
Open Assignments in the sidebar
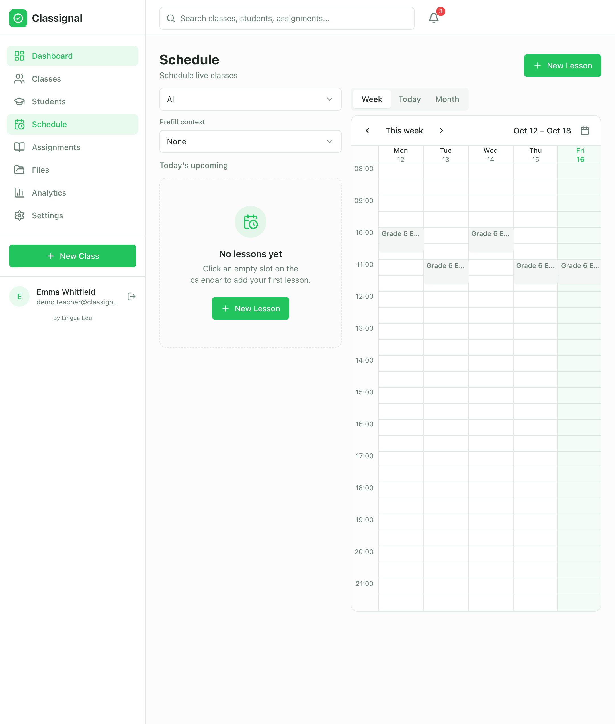73,147
